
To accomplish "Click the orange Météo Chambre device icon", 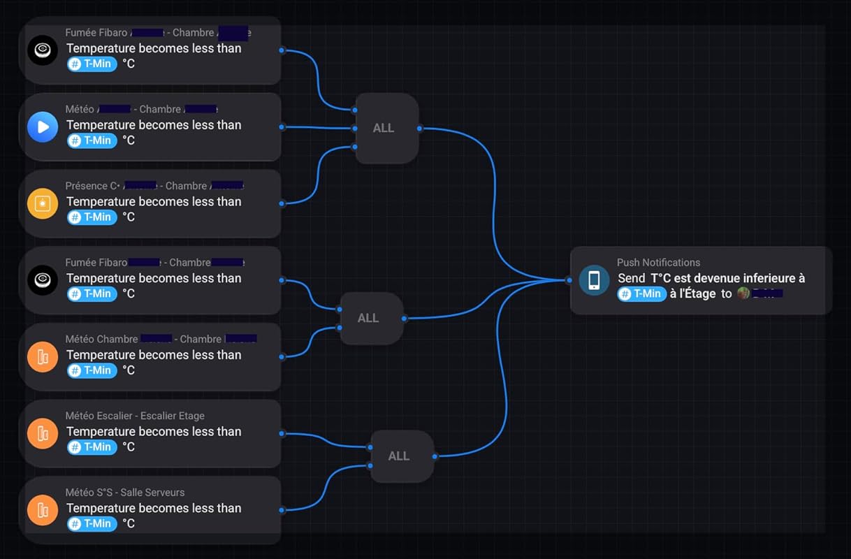I will point(43,357).
